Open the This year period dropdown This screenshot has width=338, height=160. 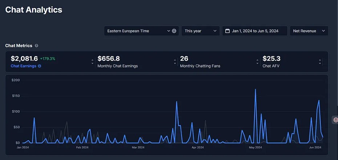tap(201, 31)
